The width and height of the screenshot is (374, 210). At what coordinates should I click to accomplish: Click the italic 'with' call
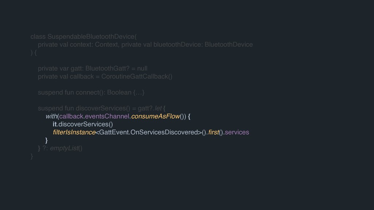(x=51, y=116)
